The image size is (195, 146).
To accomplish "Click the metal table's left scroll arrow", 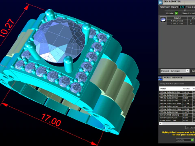I will click(x=161, y=123).
